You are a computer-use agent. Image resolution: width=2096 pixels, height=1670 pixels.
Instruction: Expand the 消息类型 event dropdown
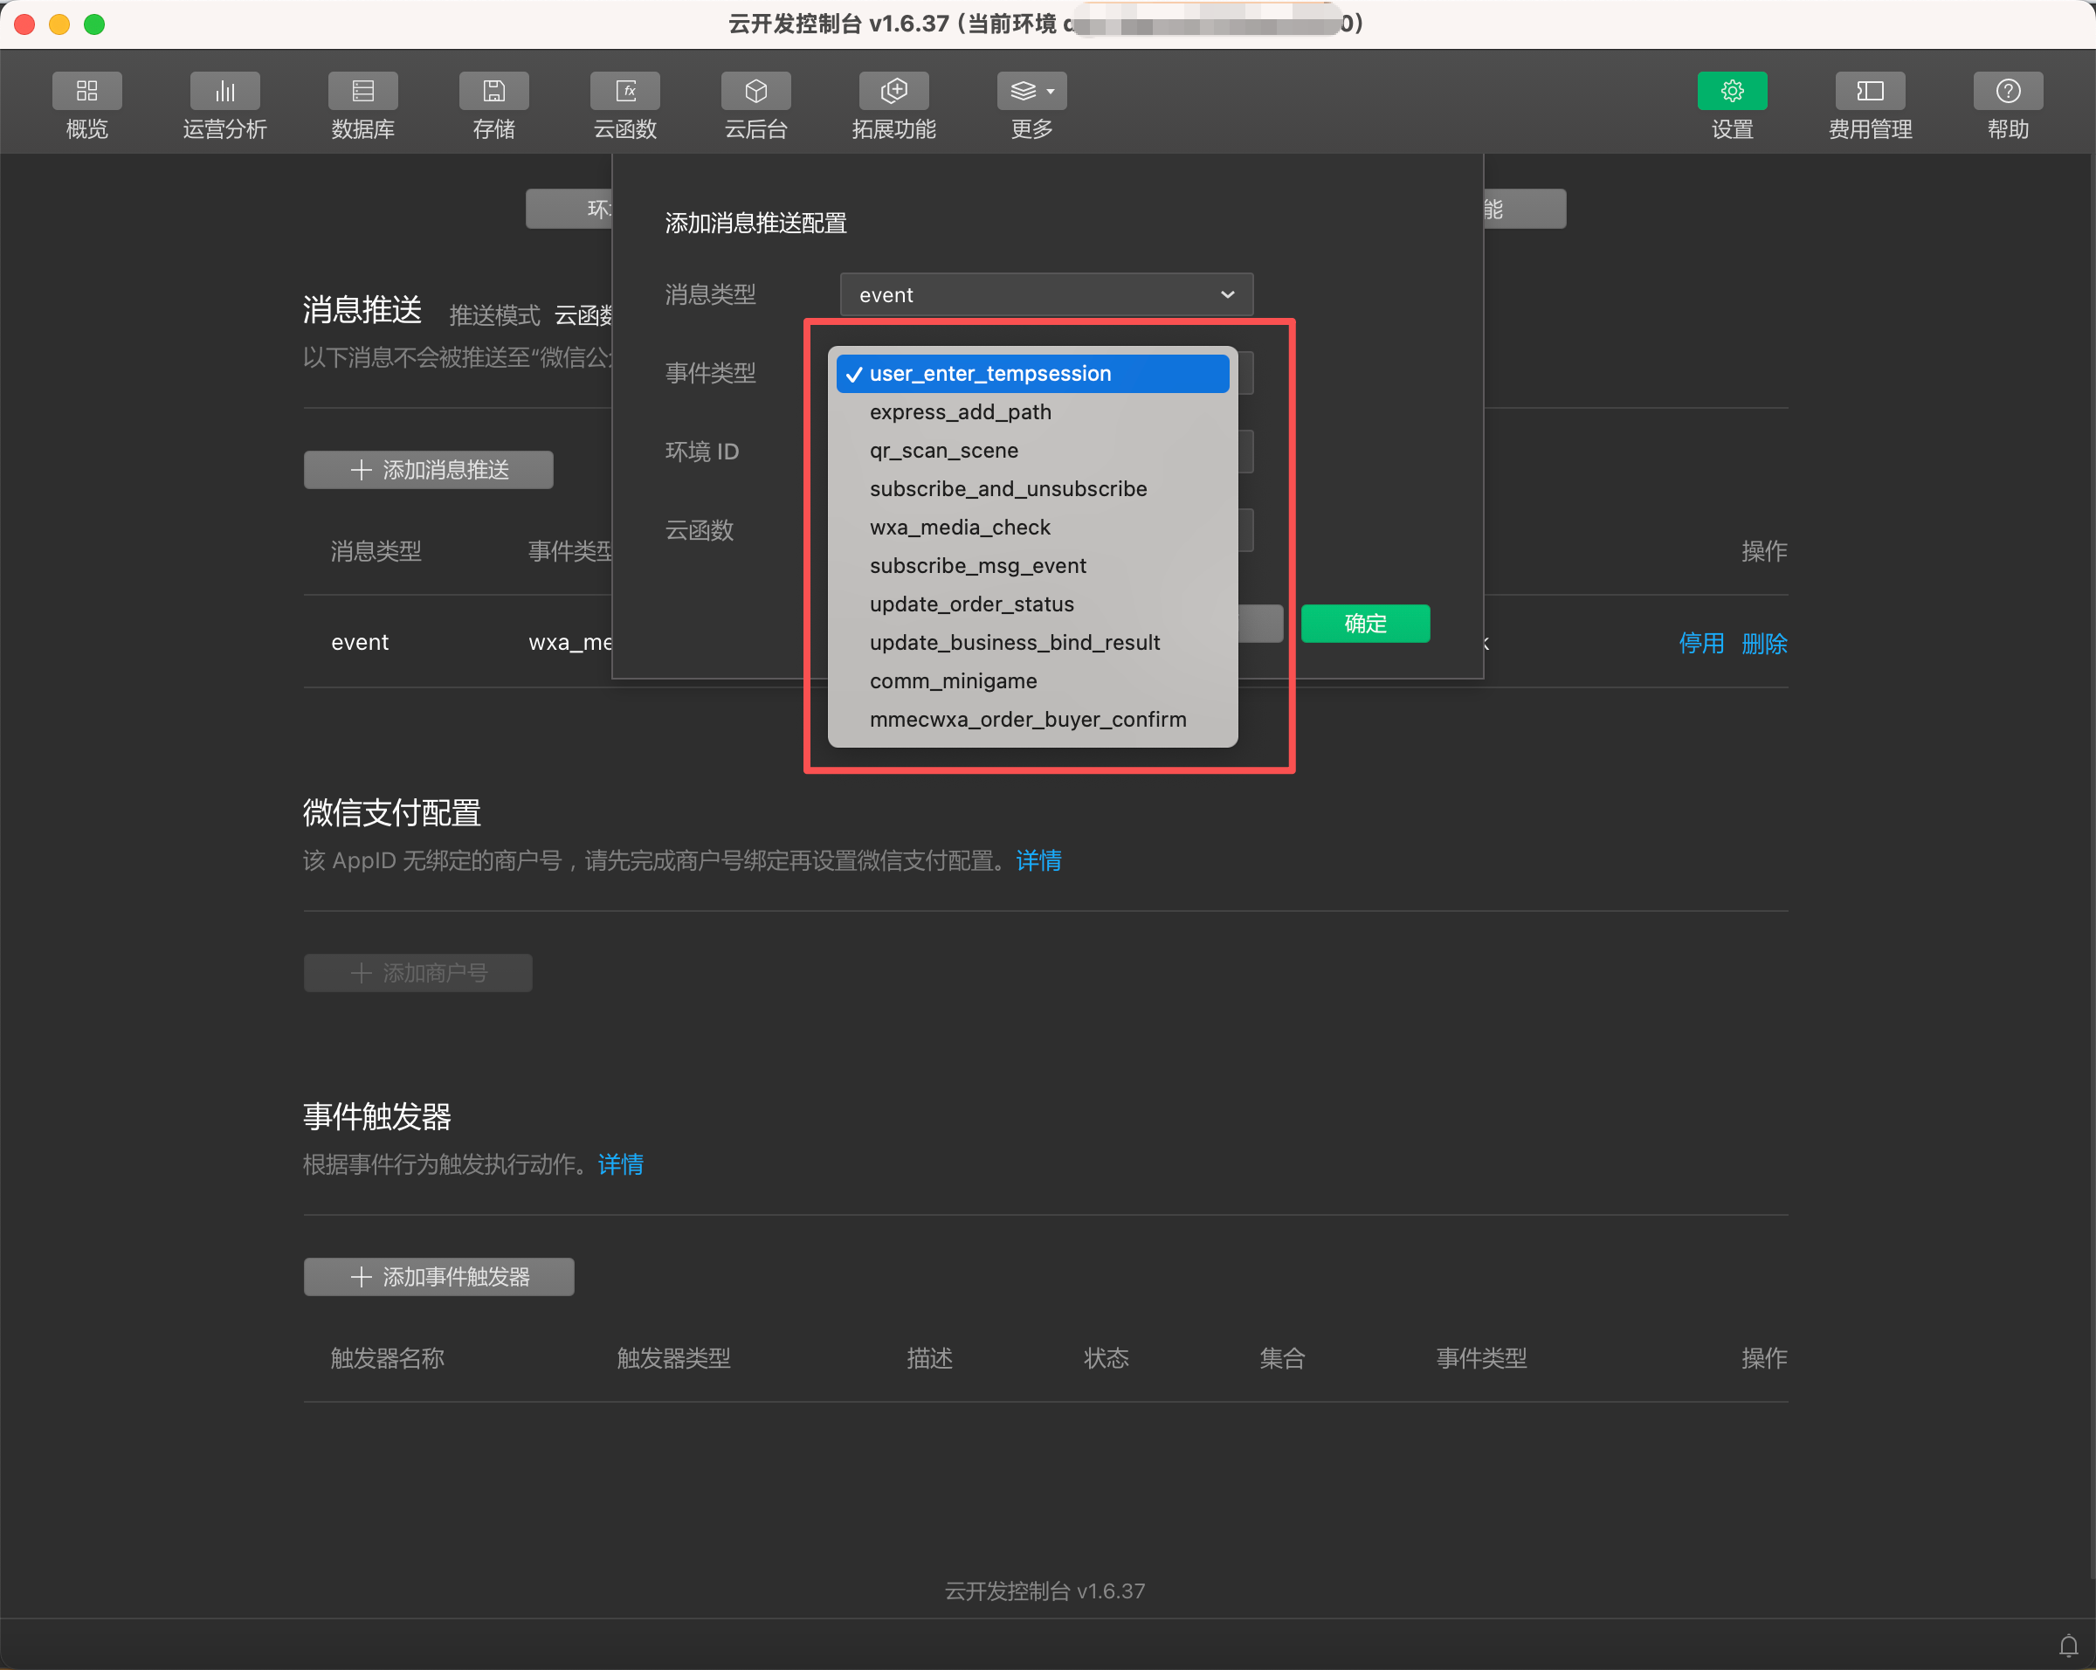(x=1046, y=294)
